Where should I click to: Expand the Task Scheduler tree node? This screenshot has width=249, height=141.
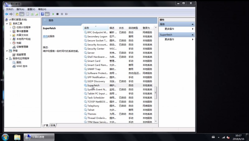[11, 27]
